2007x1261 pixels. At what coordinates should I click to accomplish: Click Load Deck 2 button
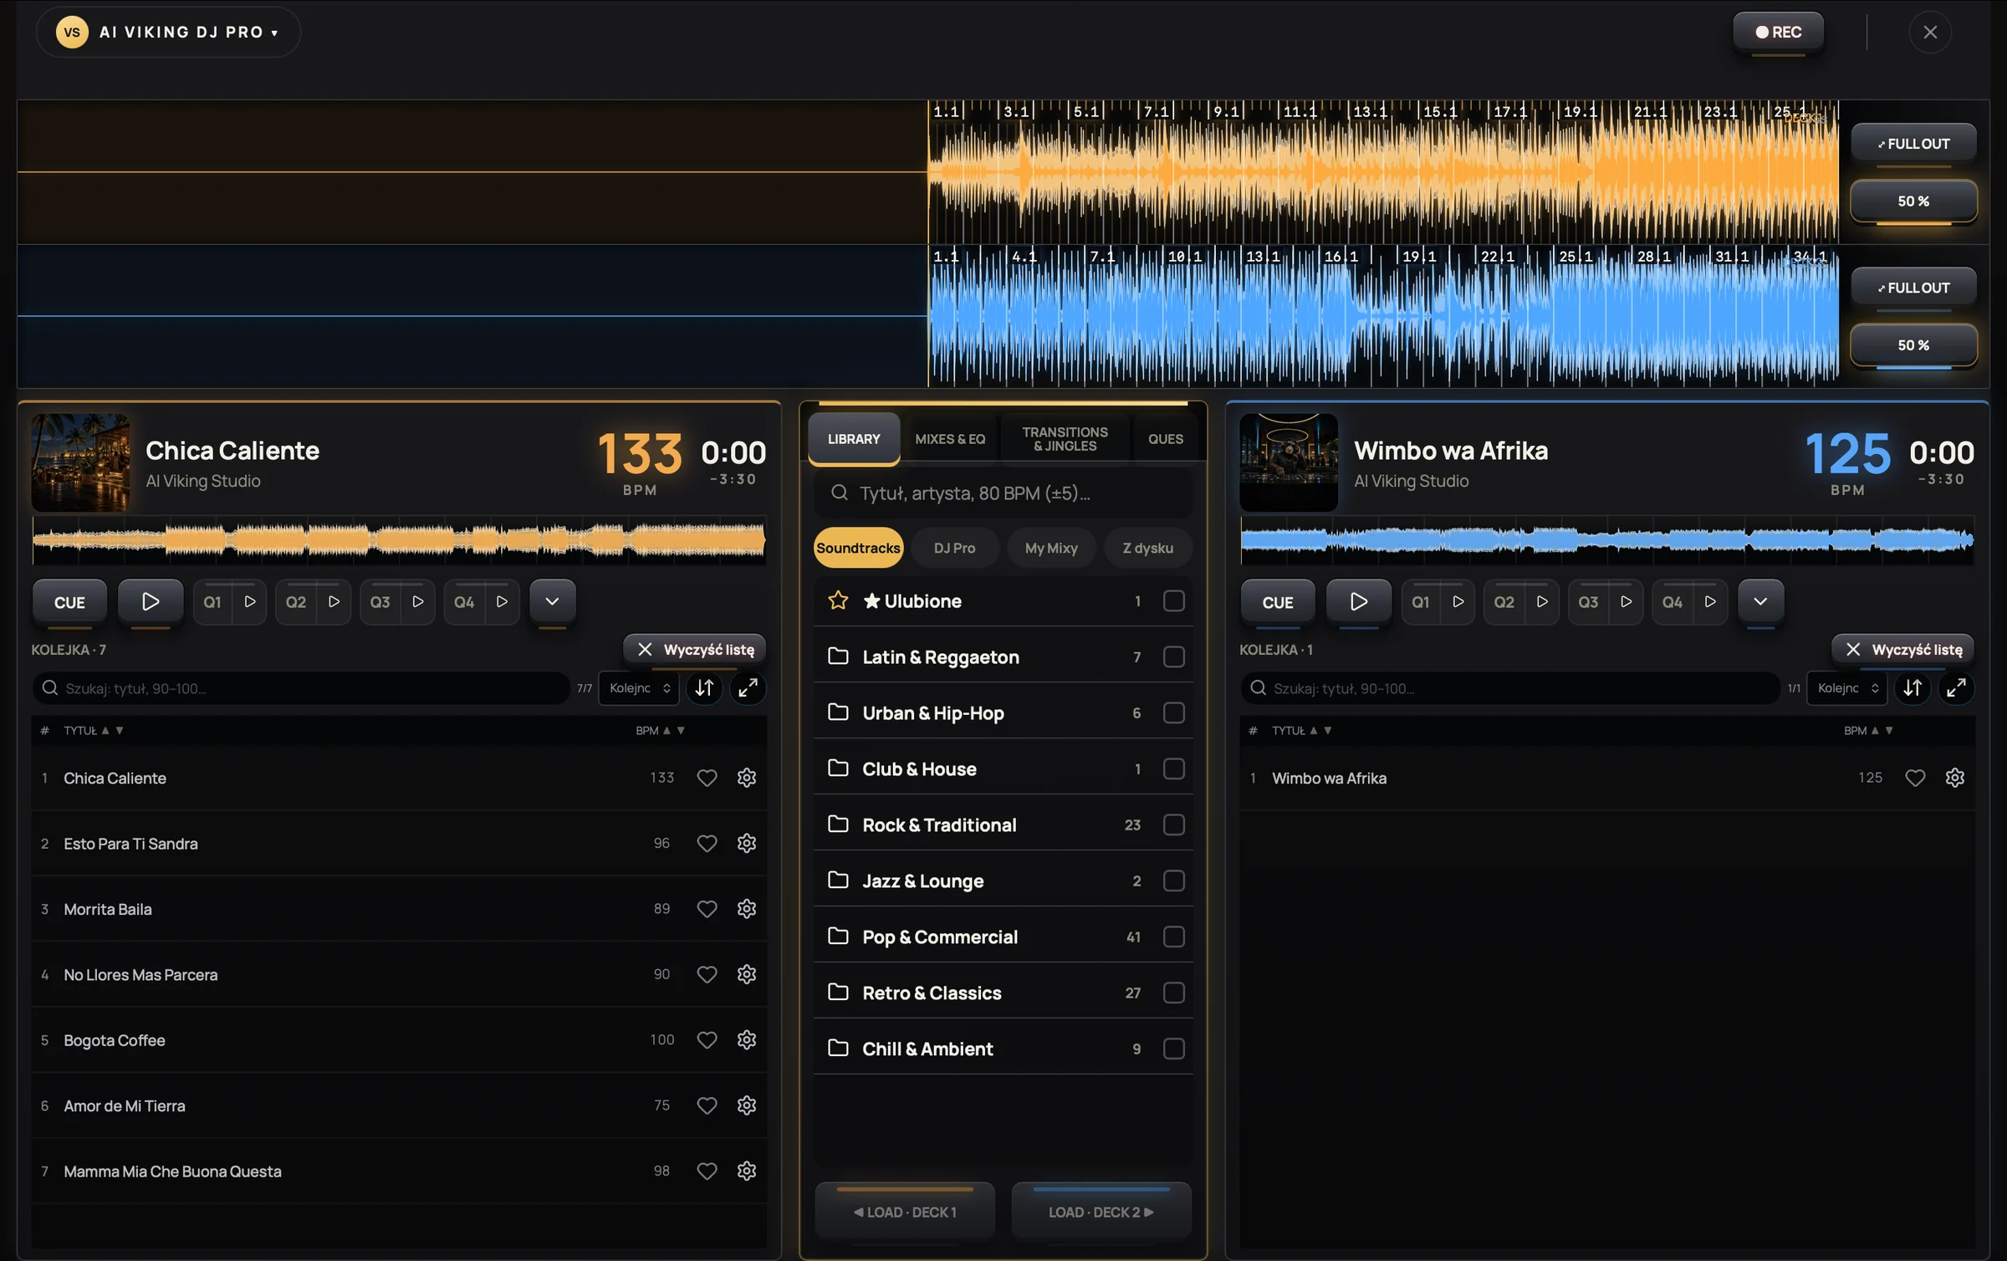click(1101, 1212)
